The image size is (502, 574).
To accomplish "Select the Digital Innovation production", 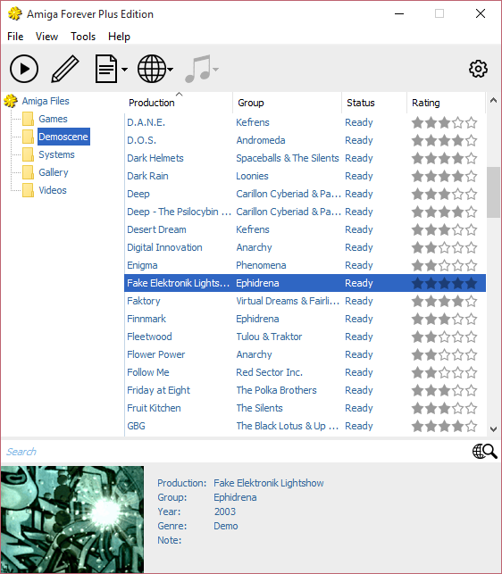I will click(x=164, y=247).
